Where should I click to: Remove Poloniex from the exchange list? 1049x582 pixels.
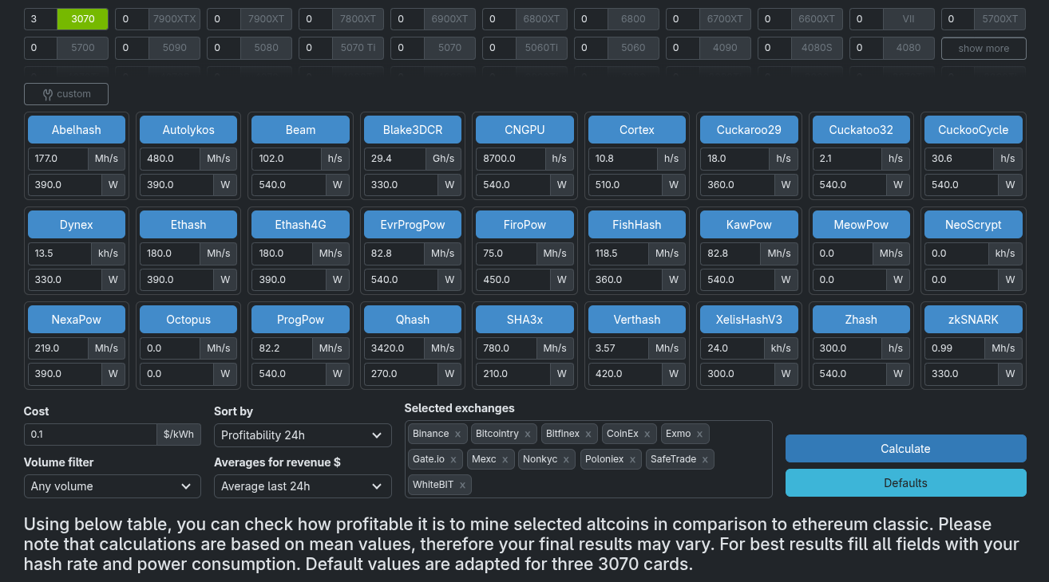[632, 459]
